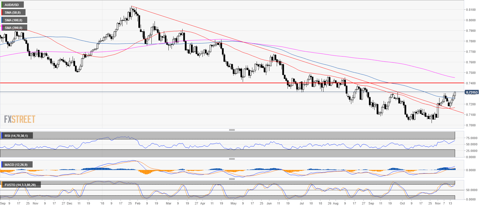
Task: Click the FXSTREET watermark logo
Action: click(x=20, y=119)
